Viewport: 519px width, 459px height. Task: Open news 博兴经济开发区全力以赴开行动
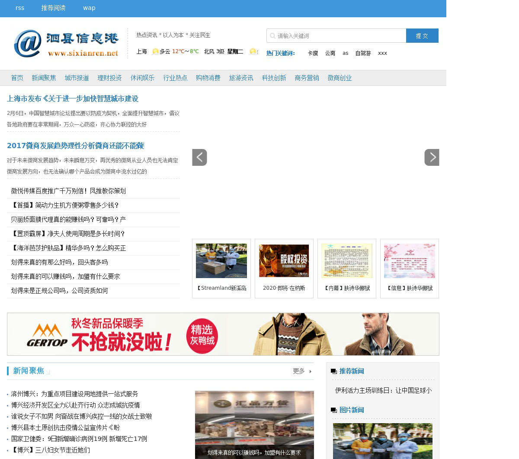pos(75,405)
